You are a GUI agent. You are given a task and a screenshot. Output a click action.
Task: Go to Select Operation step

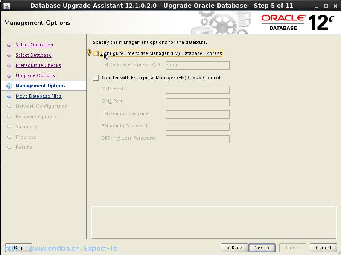(x=35, y=45)
